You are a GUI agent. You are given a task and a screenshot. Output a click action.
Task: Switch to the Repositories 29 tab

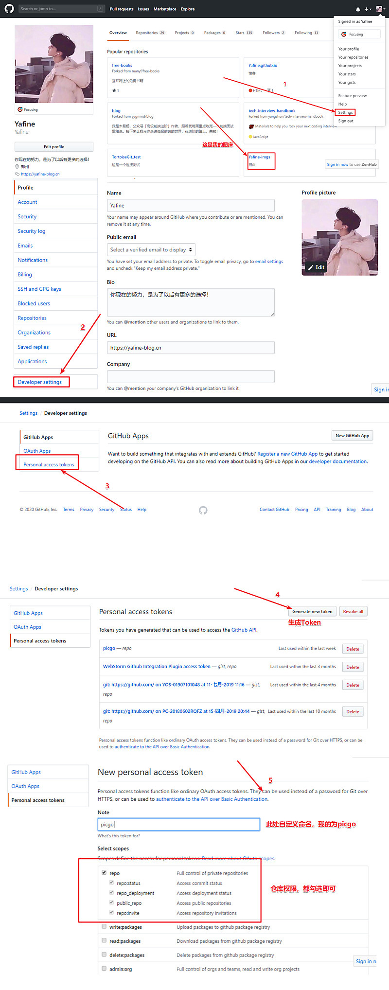tap(150, 33)
